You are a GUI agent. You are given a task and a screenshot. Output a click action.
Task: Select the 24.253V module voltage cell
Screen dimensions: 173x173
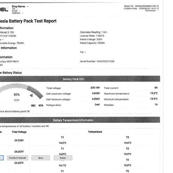(19, 140)
